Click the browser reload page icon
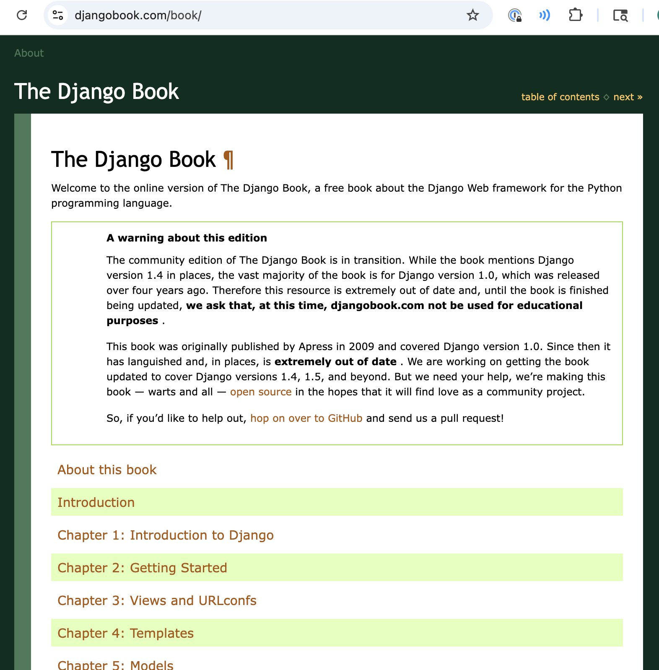Screen dimensions: 659x670 [x=22, y=15]
